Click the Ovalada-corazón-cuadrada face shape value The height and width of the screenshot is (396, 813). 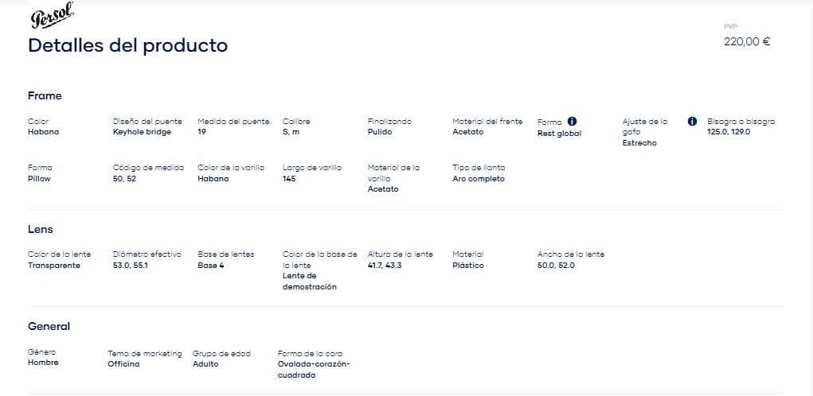[x=314, y=370]
